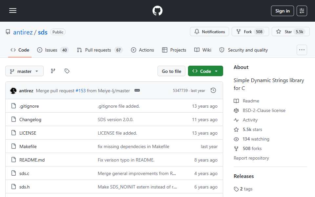Open commit '.gitignore file added.'
The height and width of the screenshot is (197, 315).
(118, 106)
